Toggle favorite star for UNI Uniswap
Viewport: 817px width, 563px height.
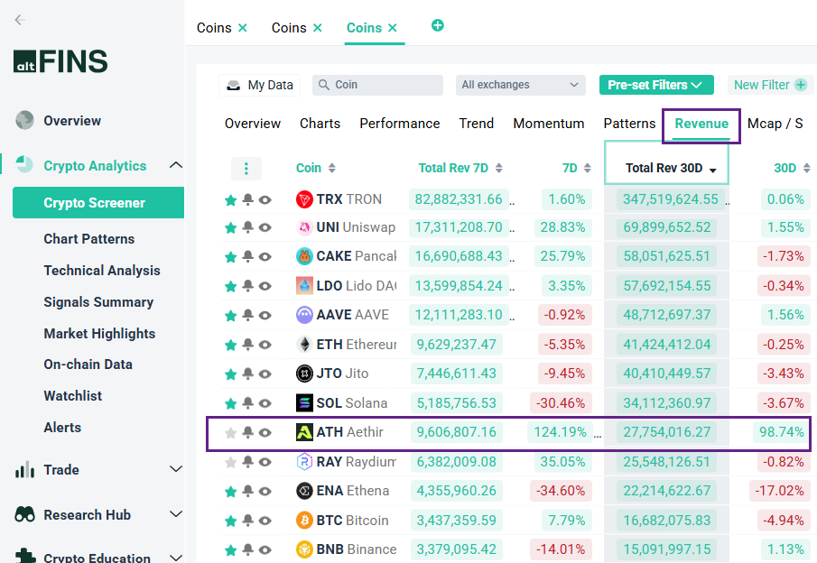tap(230, 228)
